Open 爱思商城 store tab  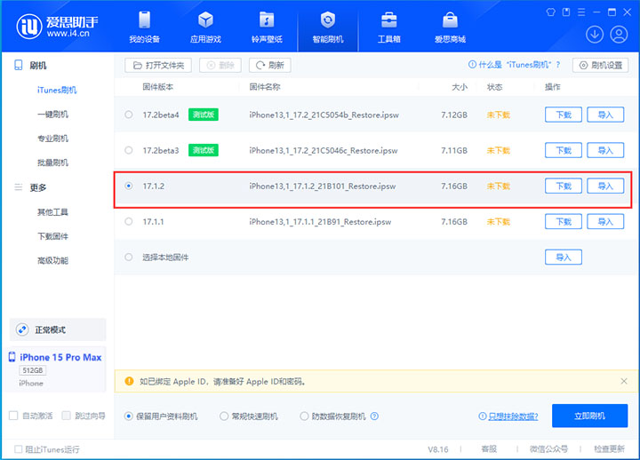tap(450, 27)
